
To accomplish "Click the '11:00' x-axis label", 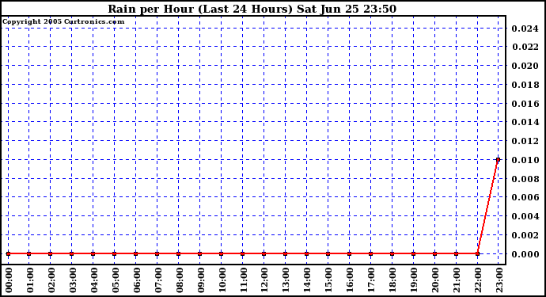I will pyautogui.click(x=244, y=280).
